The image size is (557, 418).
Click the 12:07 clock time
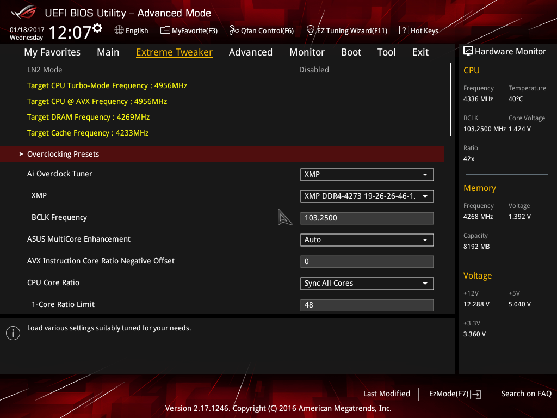[70, 32]
